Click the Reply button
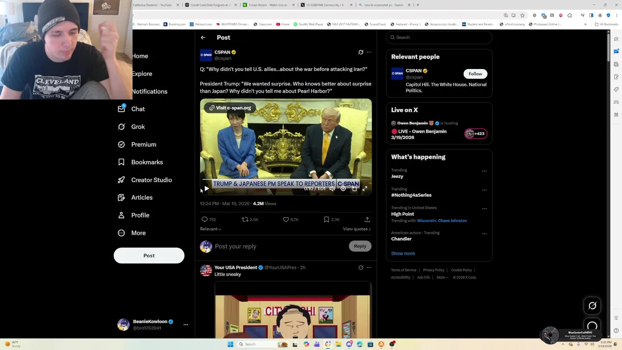 360,246
